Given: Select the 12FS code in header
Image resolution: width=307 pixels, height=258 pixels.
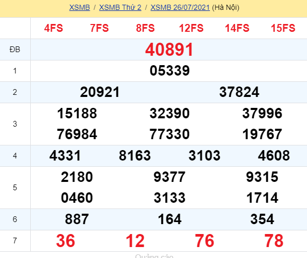Looking at the screenshot, I should click(191, 28).
